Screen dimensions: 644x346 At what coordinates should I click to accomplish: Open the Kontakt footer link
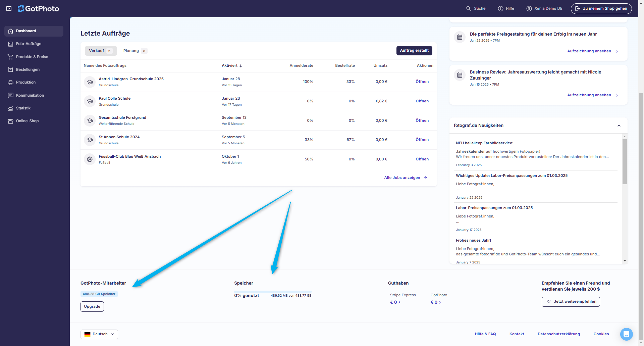pyautogui.click(x=517, y=334)
